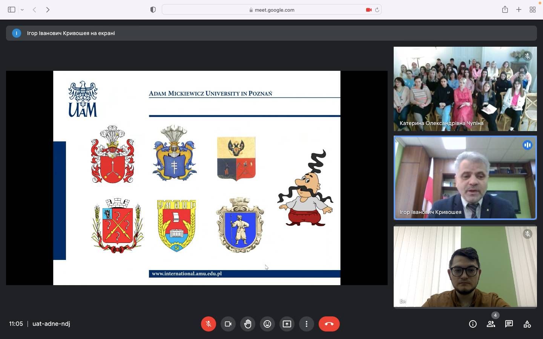Select your own video tile
543x339 pixels.
coord(465,267)
